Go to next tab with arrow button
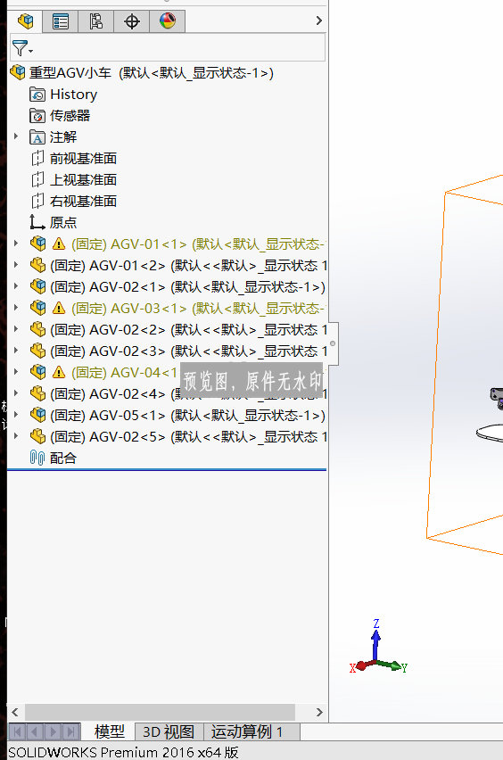503x760 pixels. point(54,731)
